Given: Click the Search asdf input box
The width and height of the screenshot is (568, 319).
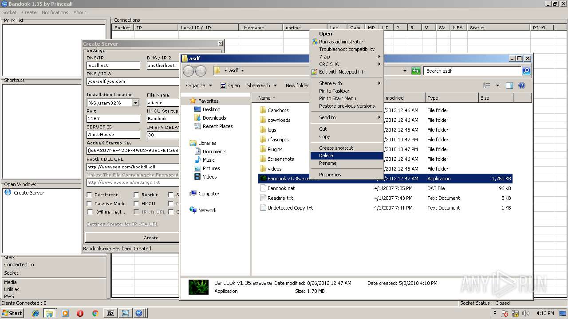Looking at the screenshot, I should click(472, 71).
